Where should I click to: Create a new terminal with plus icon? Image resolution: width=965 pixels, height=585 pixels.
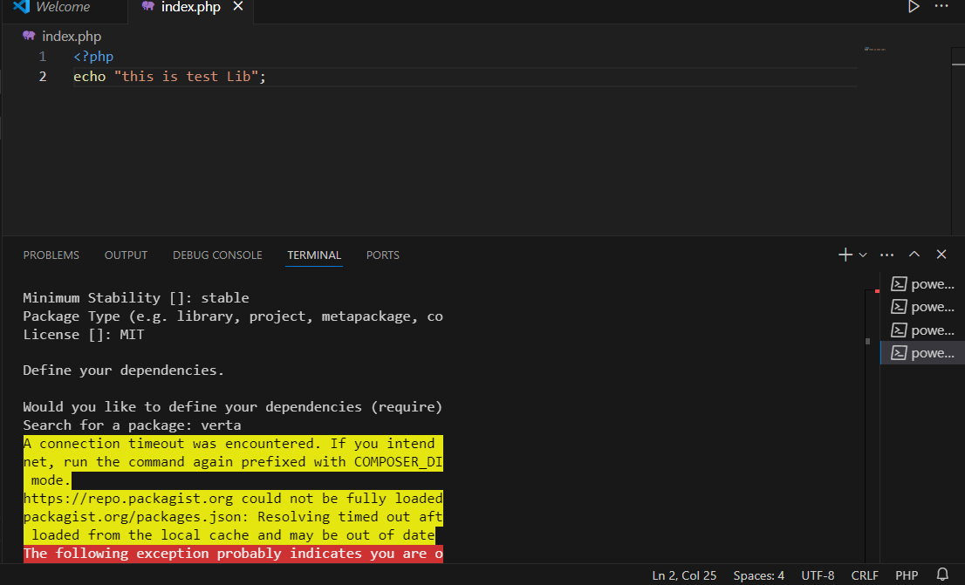[845, 255]
